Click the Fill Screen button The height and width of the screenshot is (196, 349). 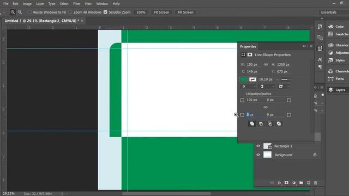point(185,12)
